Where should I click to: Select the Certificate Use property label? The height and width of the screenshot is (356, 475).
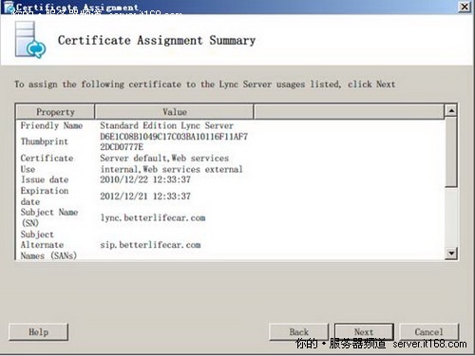47,163
